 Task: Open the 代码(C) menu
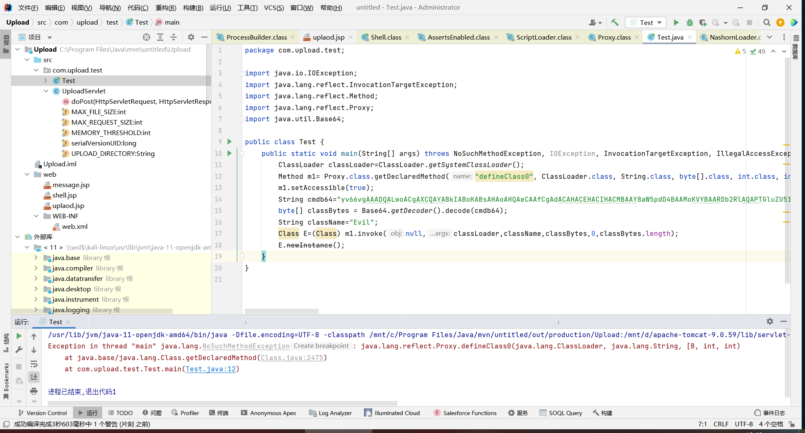click(138, 8)
